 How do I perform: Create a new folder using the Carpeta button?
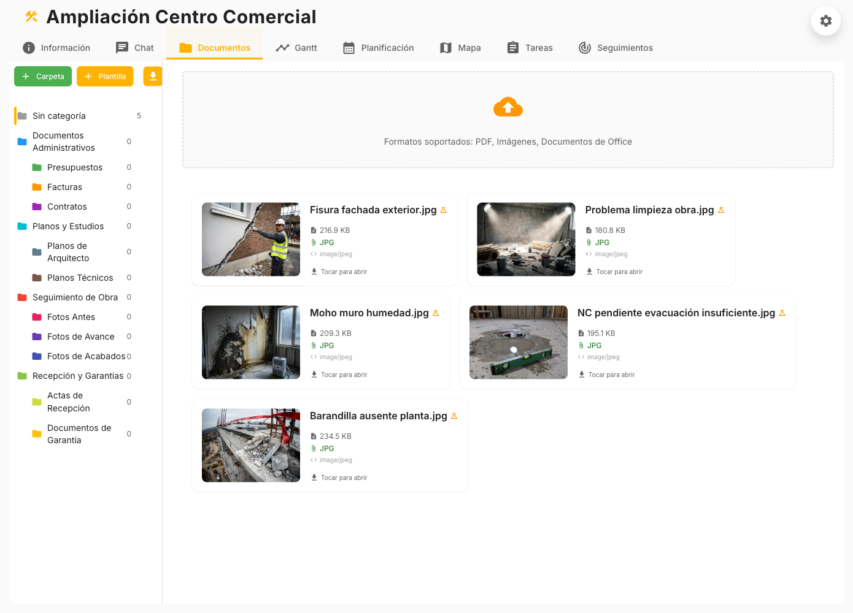(x=42, y=76)
